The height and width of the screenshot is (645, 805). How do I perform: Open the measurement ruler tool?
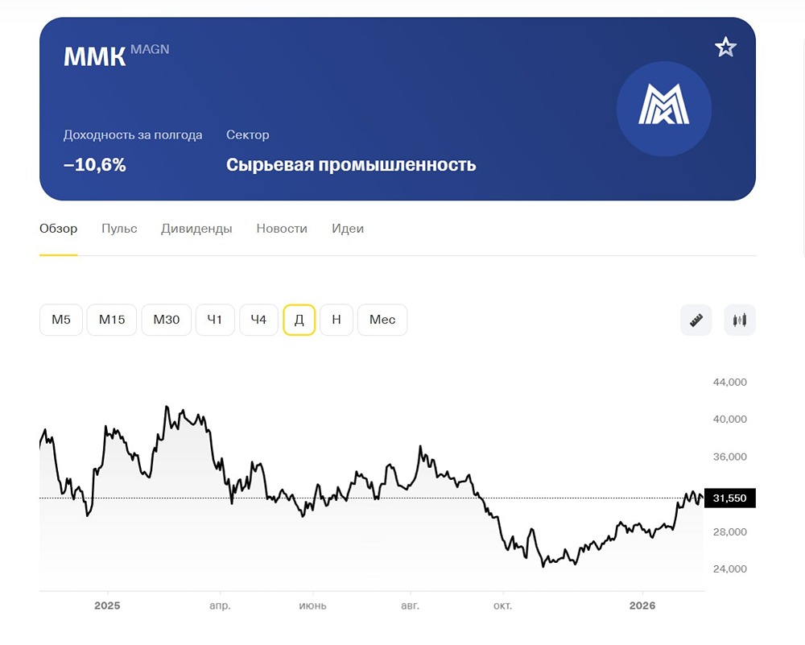tap(696, 320)
